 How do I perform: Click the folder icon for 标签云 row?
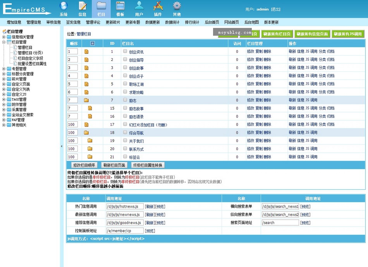point(90,157)
